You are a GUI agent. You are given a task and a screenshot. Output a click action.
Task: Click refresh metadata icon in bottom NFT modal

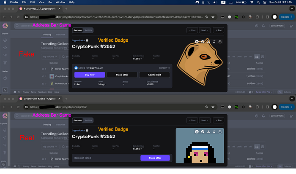[x=214, y=132]
